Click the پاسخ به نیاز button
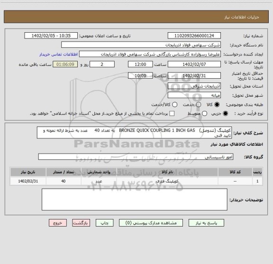This screenshot has width=273, height=264. [206, 223]
